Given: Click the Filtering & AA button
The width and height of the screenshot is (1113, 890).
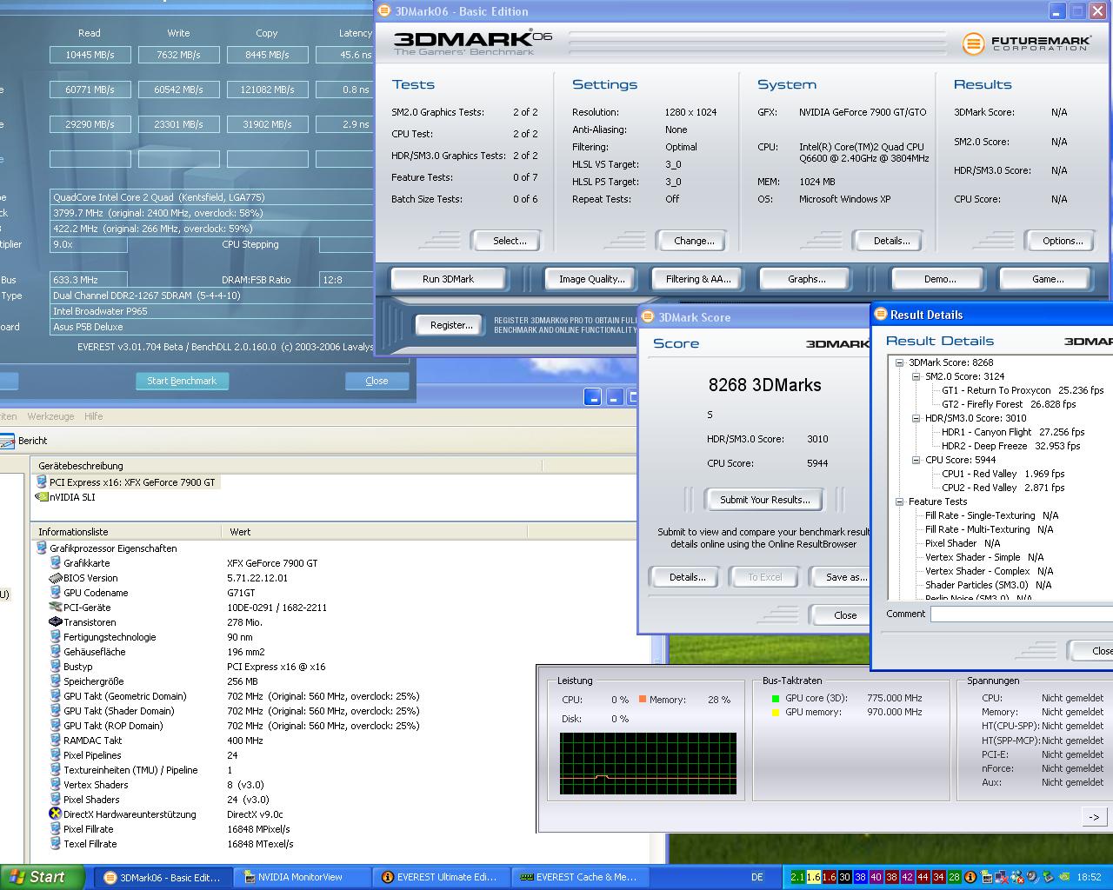Looking at the screenshot, I should click(698, 279).
